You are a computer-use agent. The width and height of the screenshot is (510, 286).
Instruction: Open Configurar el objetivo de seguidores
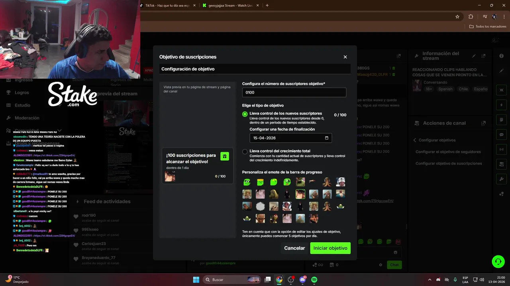pyautogui.click(x=448, y=152)
